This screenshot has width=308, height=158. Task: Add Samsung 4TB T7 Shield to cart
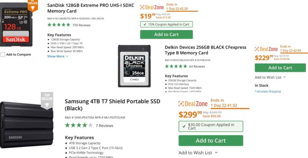click(211, 141)
